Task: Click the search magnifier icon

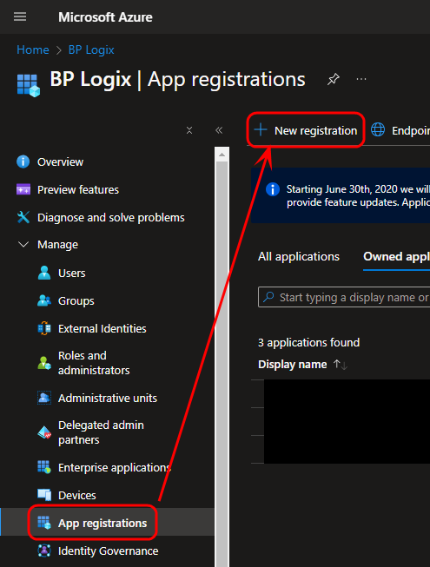Action: tap(268, 297)
